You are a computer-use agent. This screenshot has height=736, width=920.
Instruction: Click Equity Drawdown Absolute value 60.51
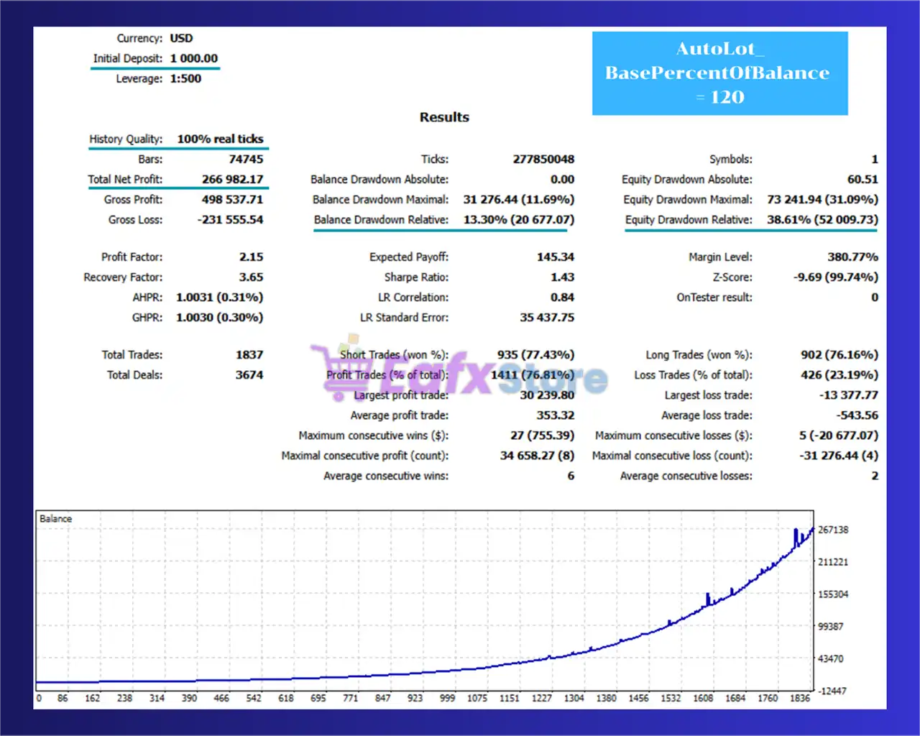coord(862,179)
